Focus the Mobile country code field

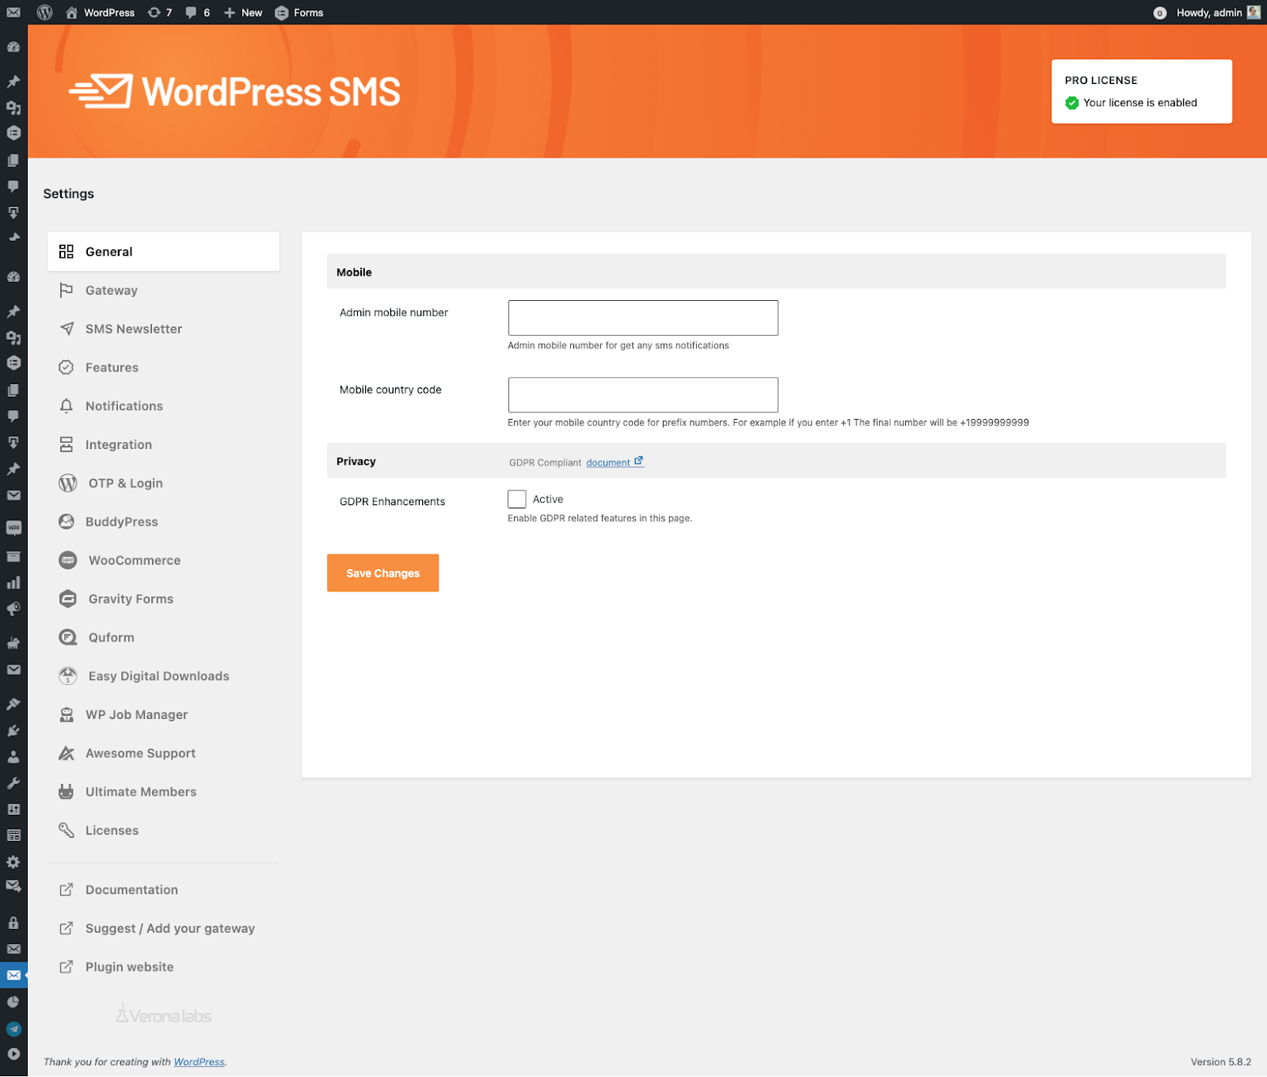(x=643, y=394)
